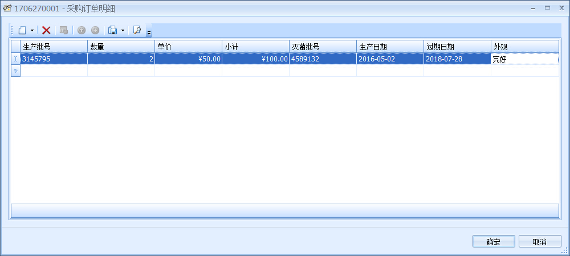Click the 单价 cell showing ¥50.00

188,59
